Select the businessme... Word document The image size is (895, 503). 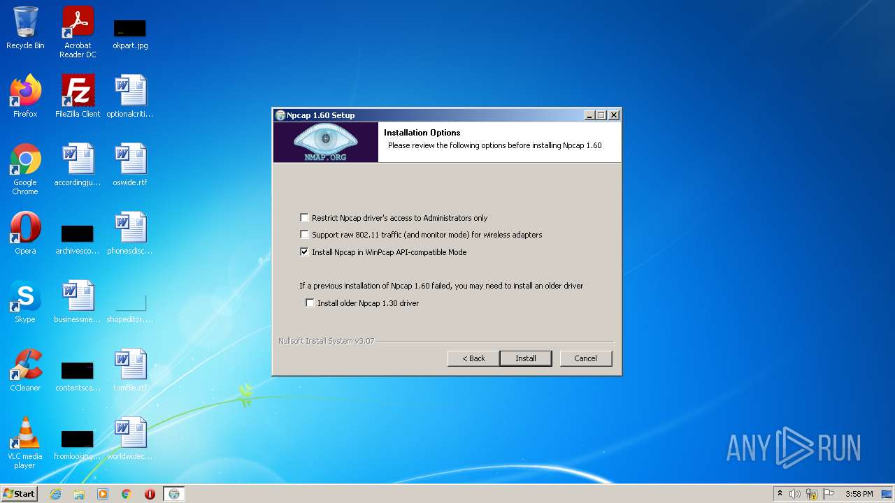(x=78, y=302)
